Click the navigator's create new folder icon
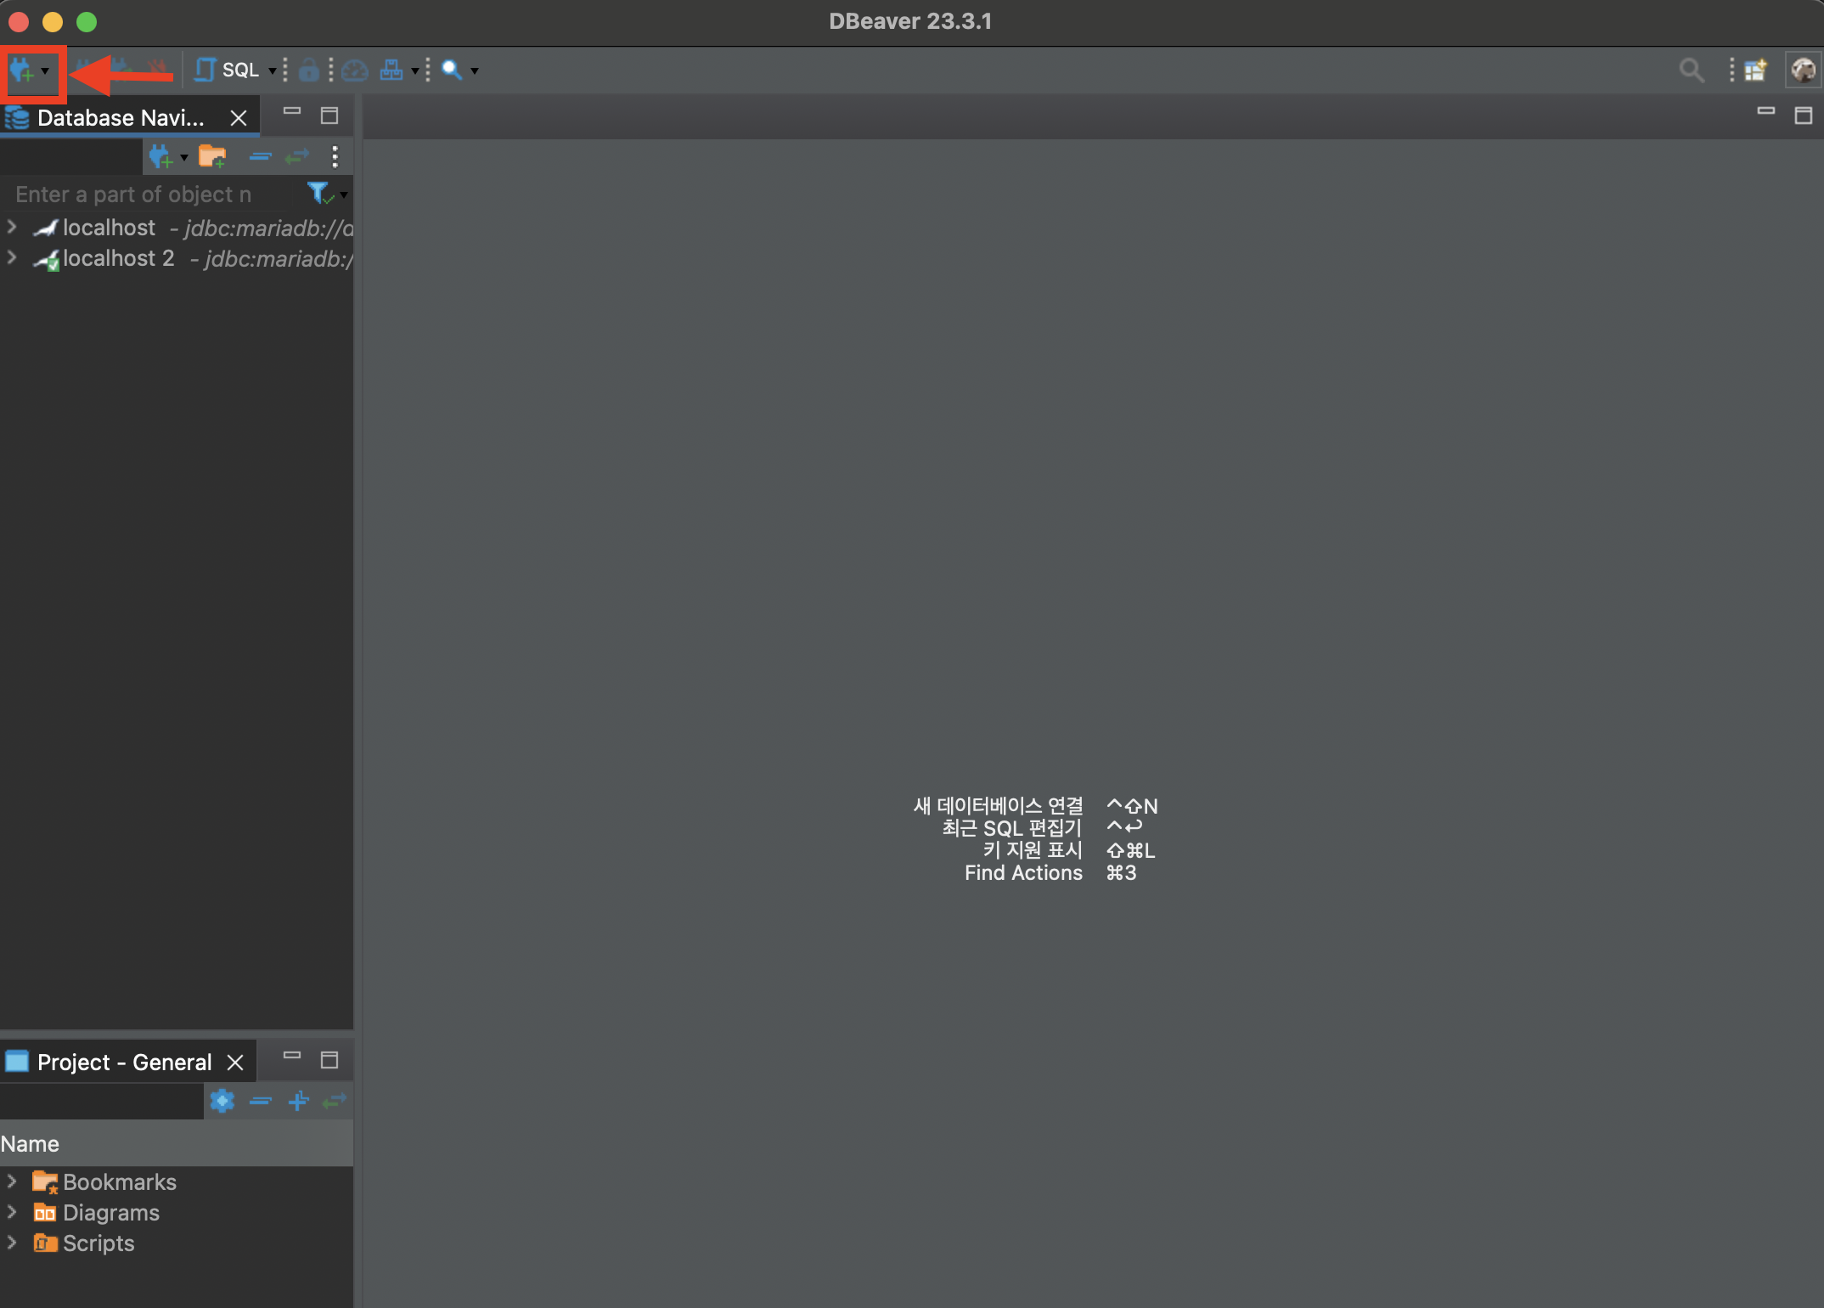The width and height of the screenshot is (1824, 1308). click(x=211, y=156)
